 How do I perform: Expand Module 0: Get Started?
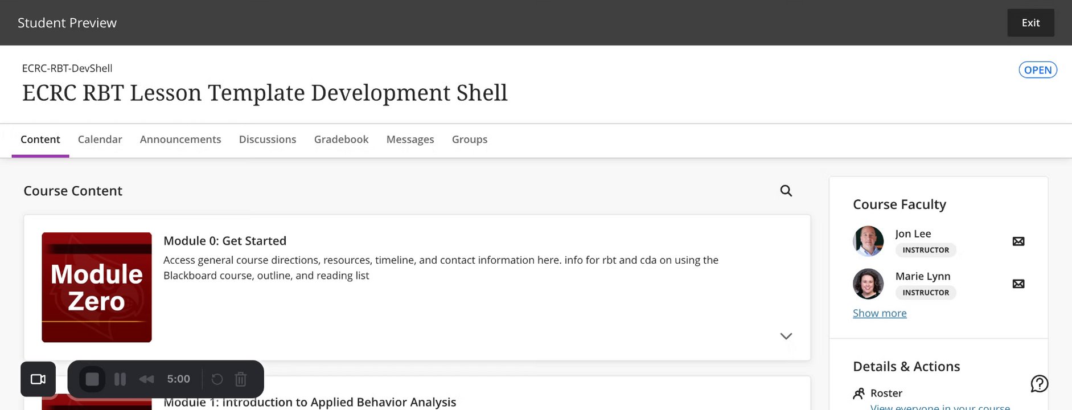pos(786,336)
